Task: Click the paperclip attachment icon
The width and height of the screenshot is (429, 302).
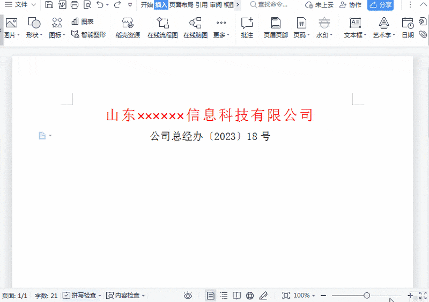Action: 423,34
